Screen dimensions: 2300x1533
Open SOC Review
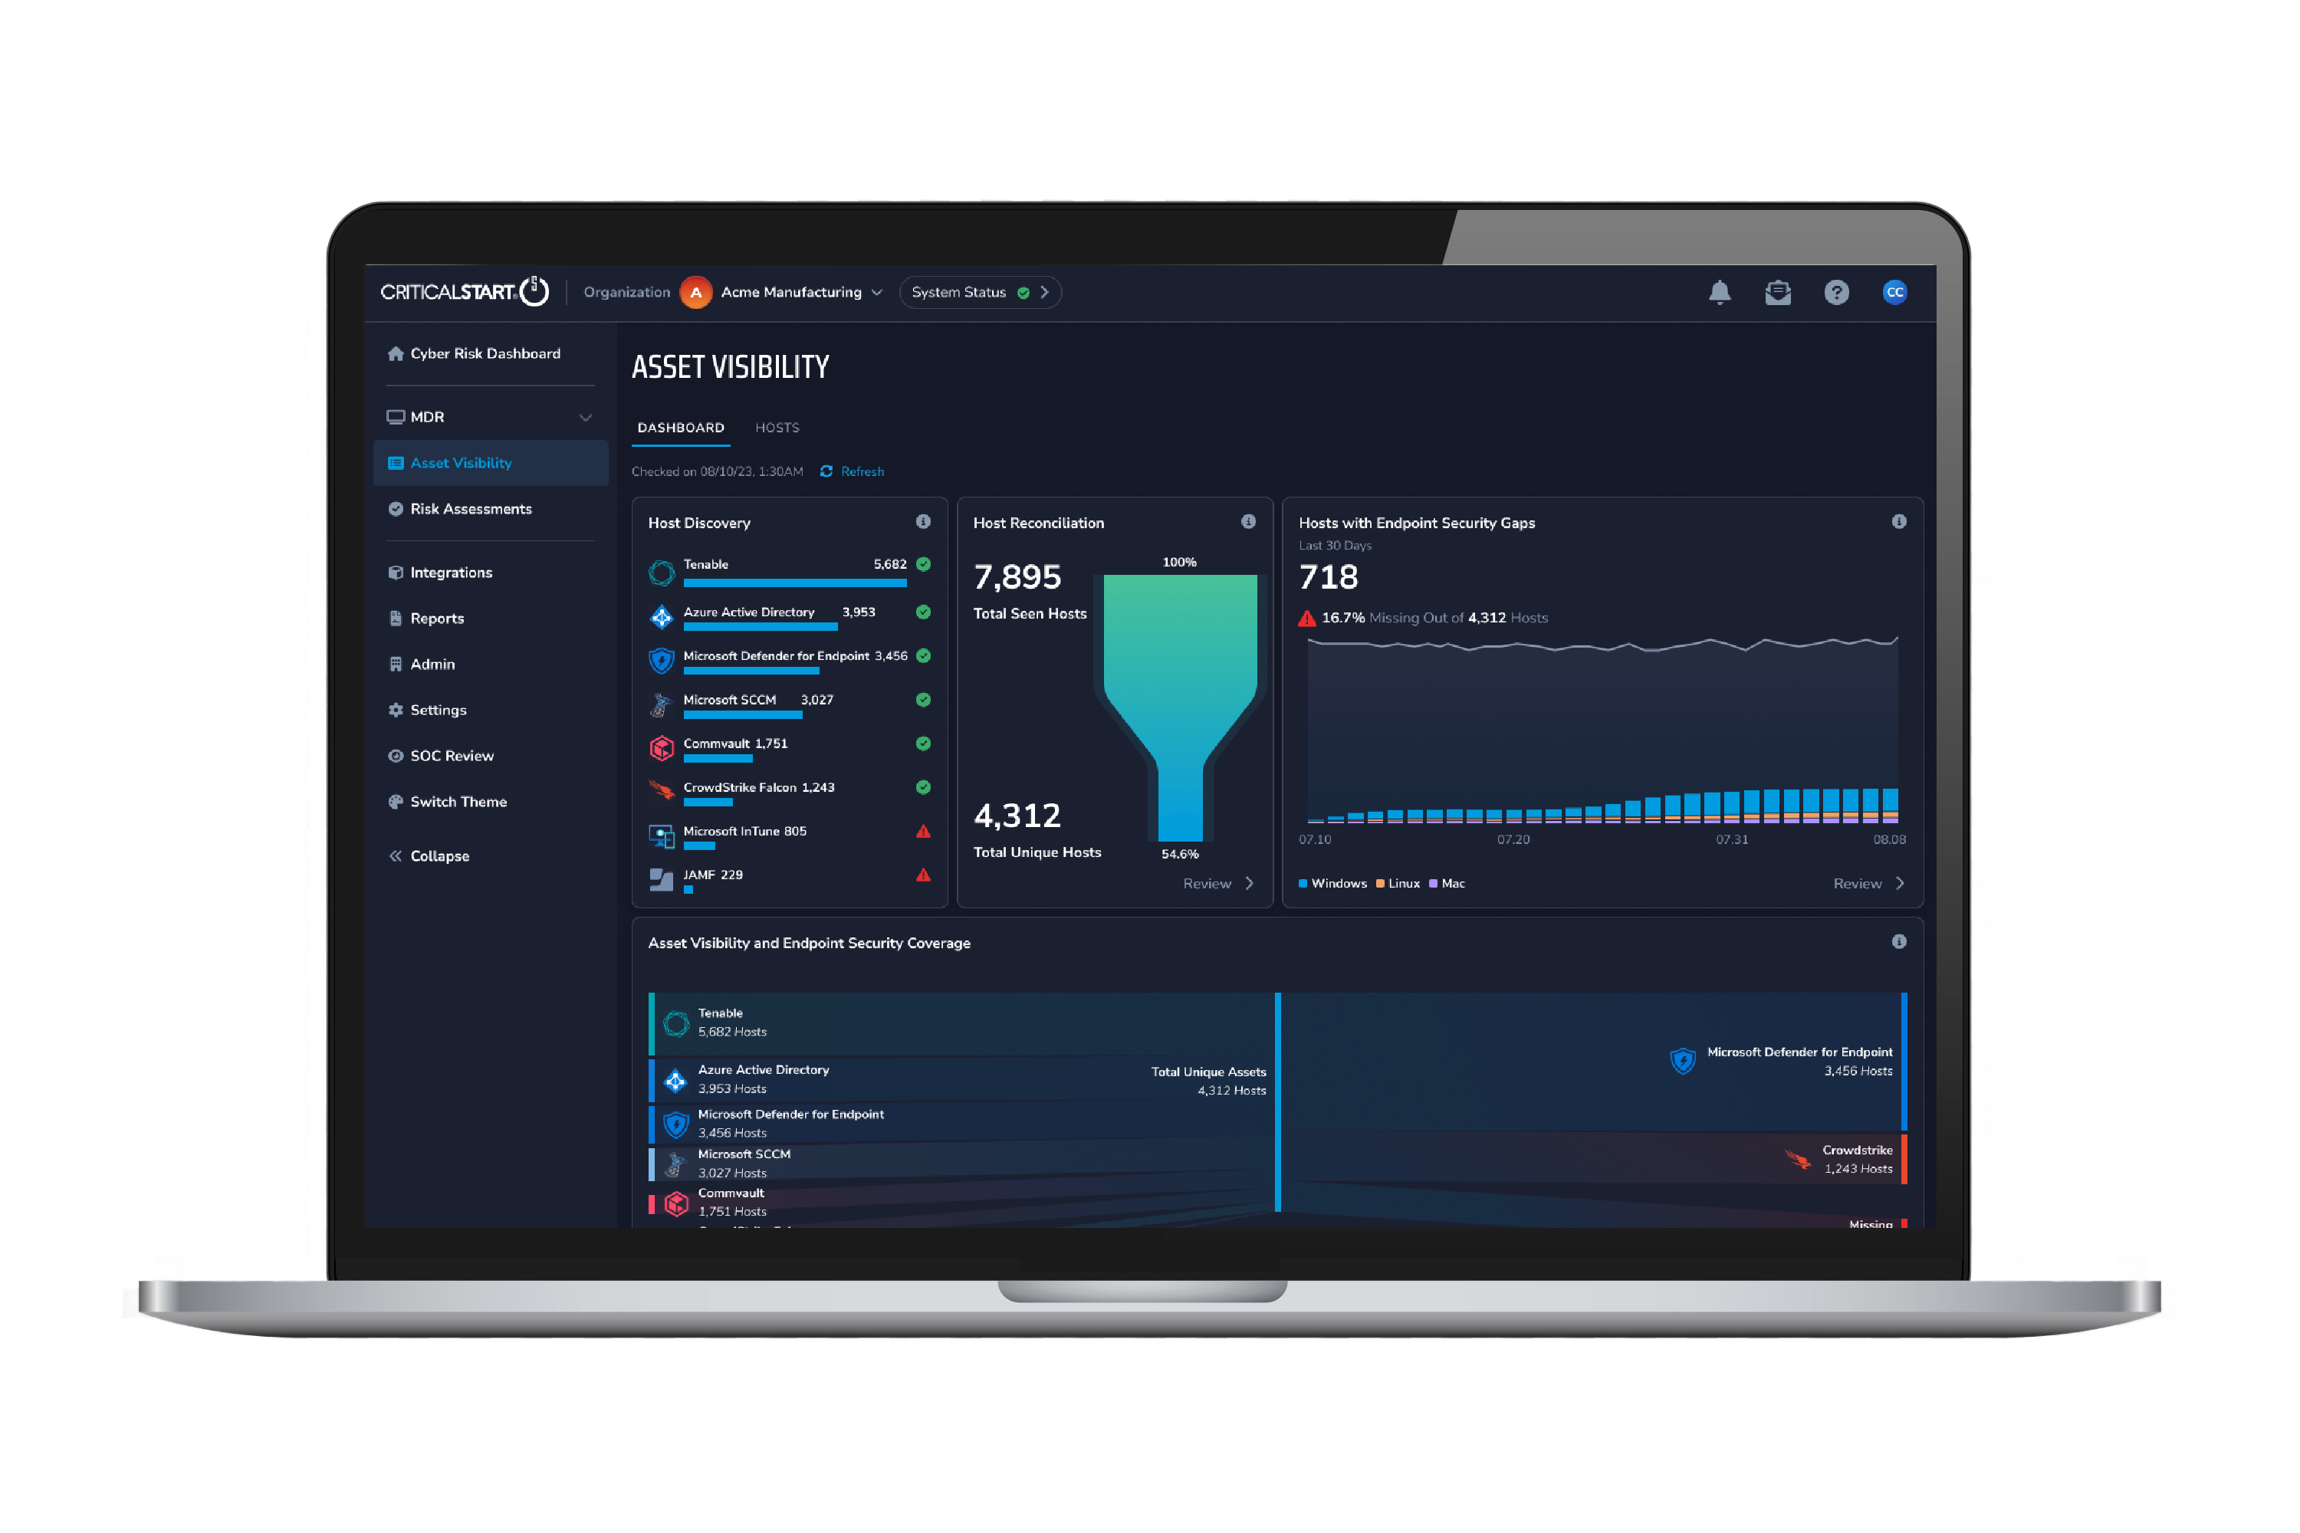pos(441,757)
